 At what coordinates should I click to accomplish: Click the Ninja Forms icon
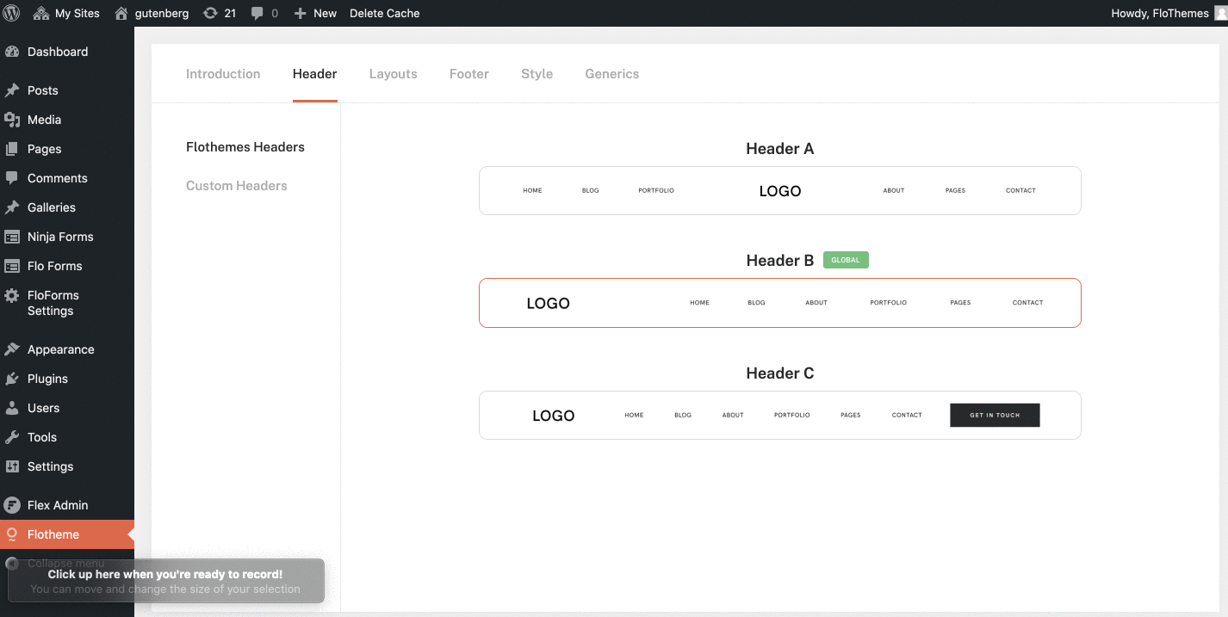click(x=12, y=237)
